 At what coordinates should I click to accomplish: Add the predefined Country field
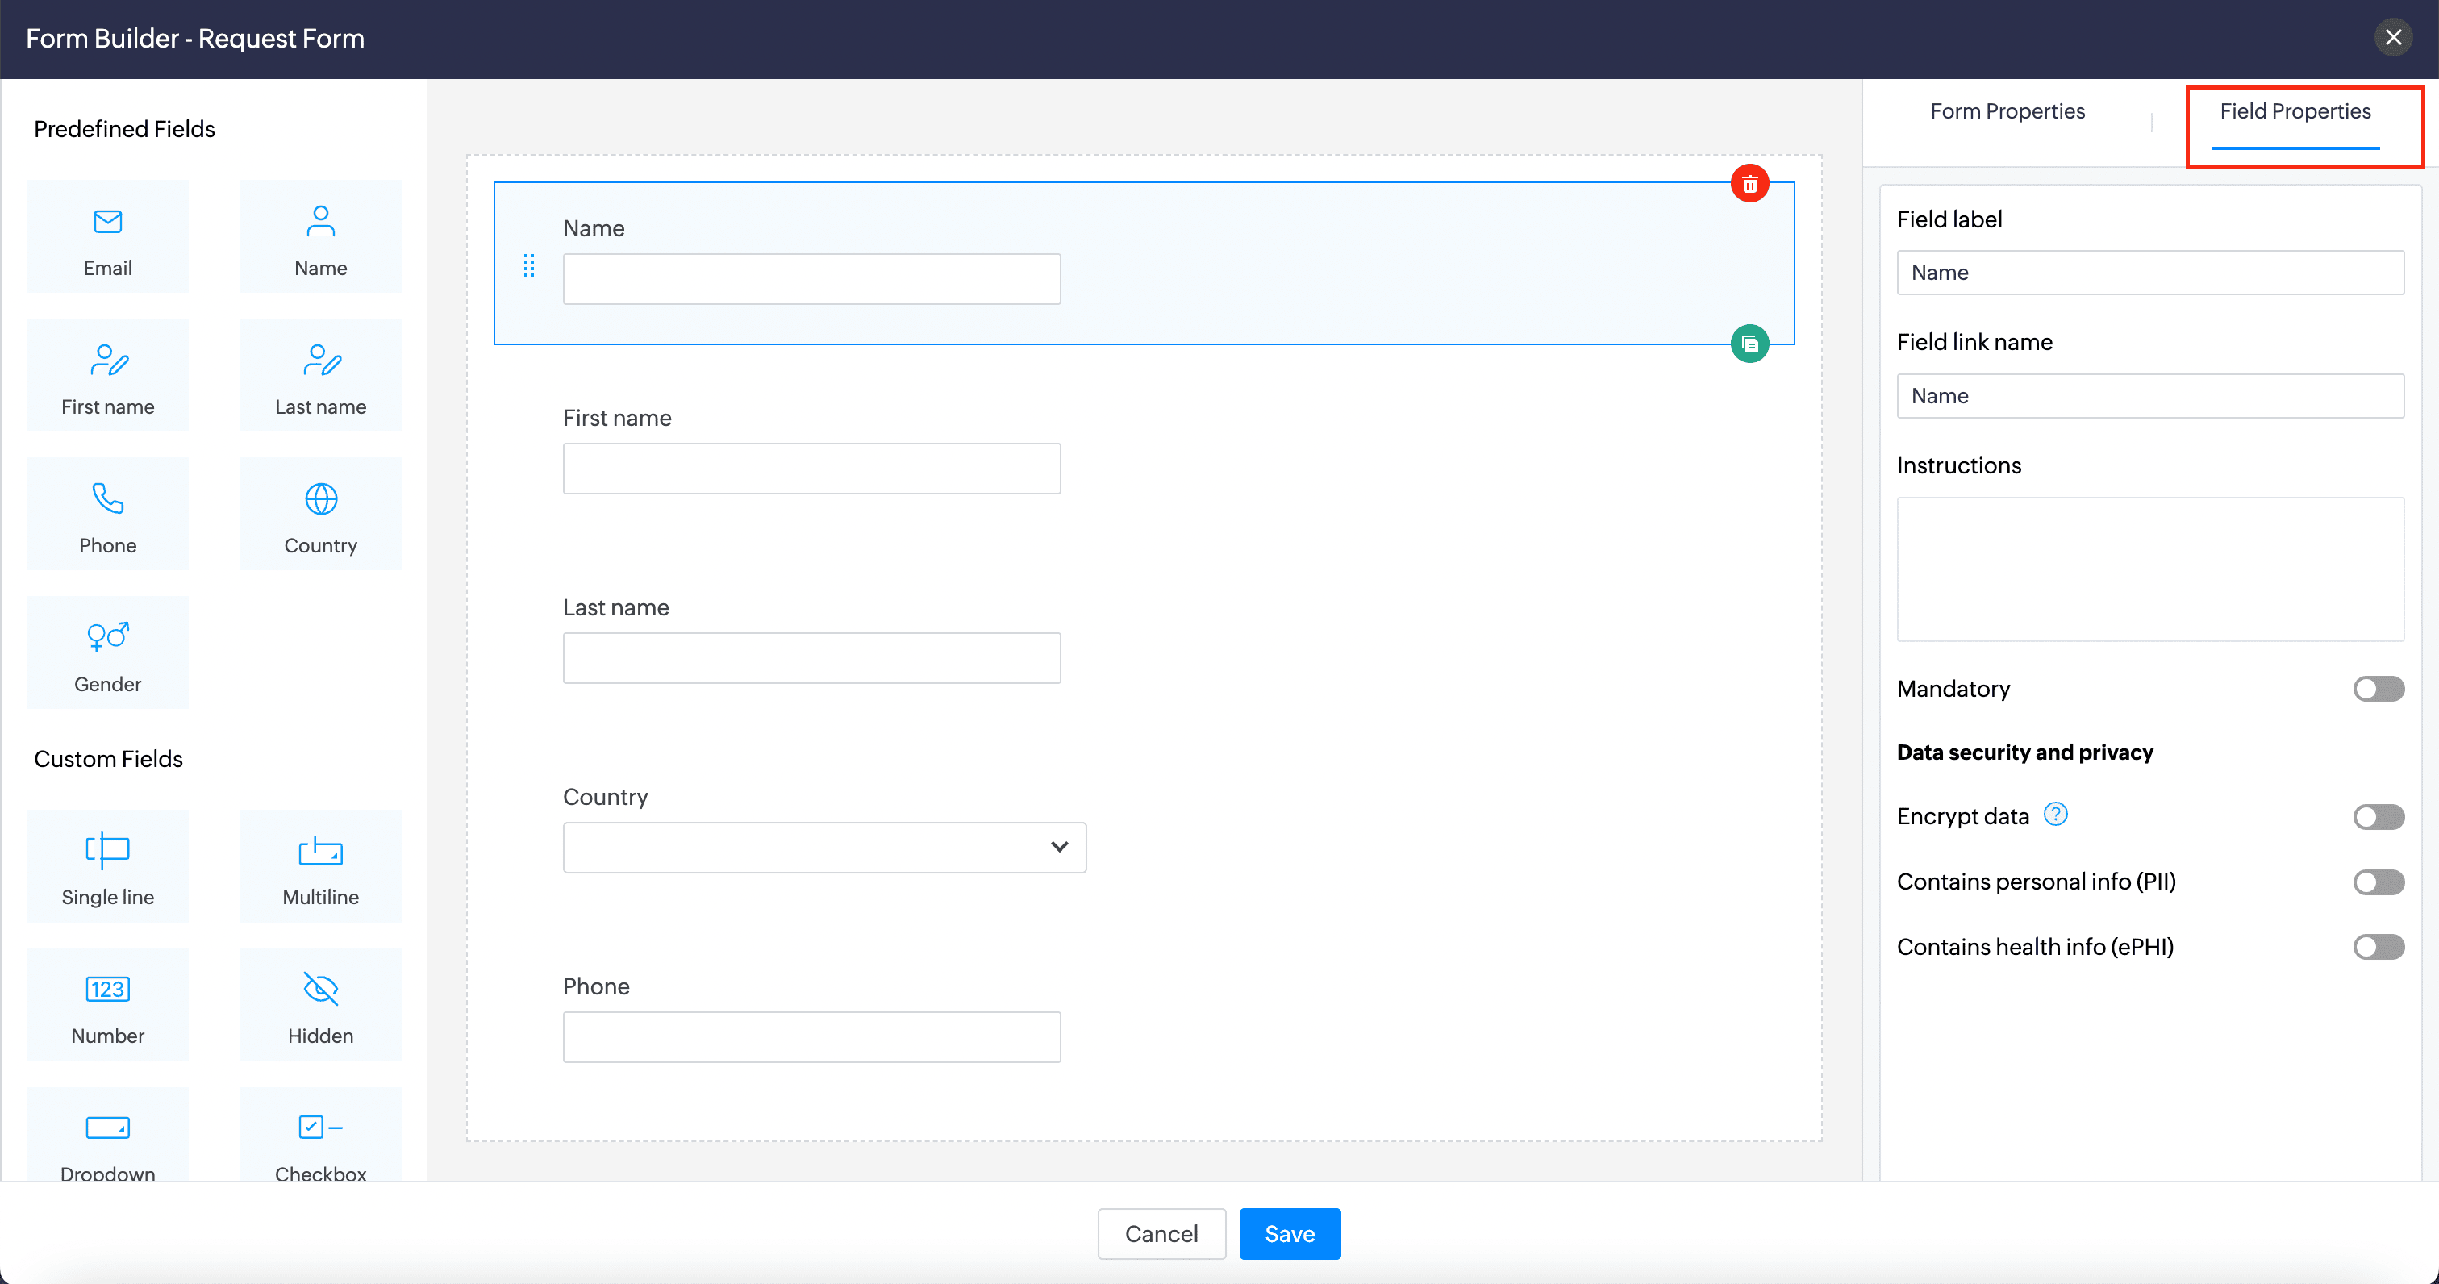320,515
